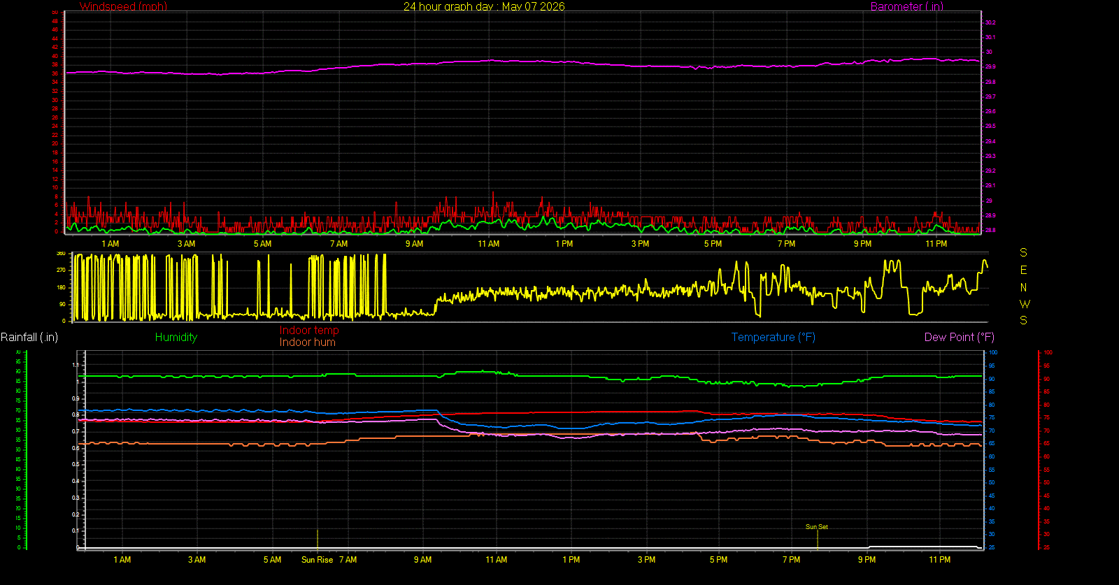Click '11 PM' under the temperature chart
This screenshot has height=585, width=1119.
[x=940, y=560]
